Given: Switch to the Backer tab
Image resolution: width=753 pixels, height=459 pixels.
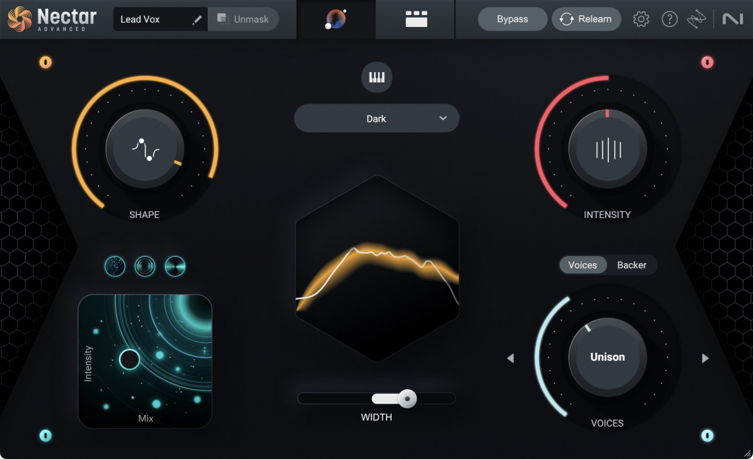Looking at the screenshot, I should [x=632, y=265].
